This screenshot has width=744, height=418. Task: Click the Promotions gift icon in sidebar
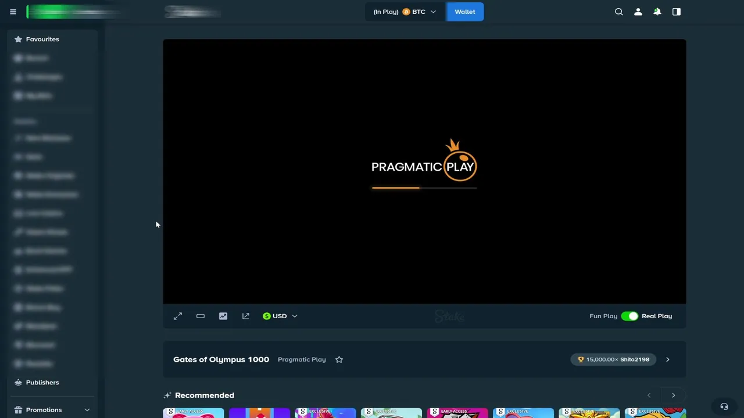[18, 410]
